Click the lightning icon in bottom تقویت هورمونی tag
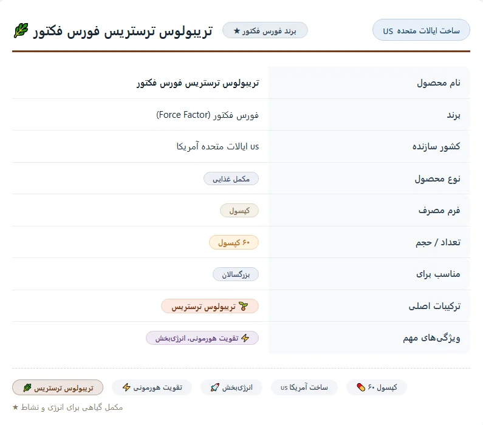The height and width of the screenshot is (425, 483). coord(126,387)
